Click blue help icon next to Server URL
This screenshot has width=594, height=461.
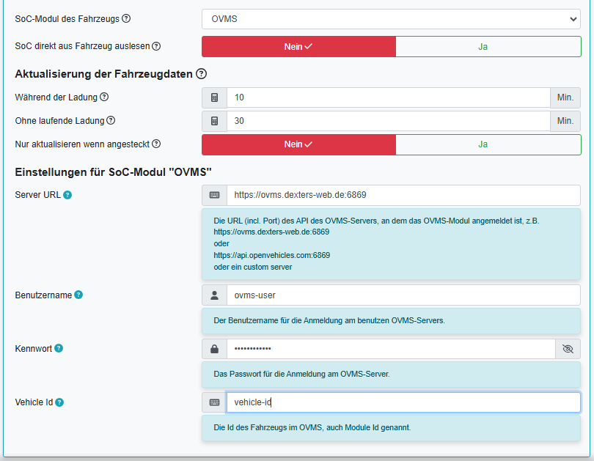click(67, 195)
